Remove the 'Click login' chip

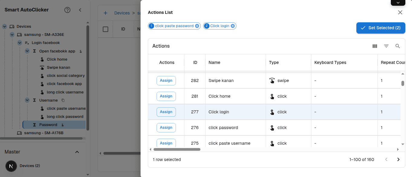coord(233,26)
